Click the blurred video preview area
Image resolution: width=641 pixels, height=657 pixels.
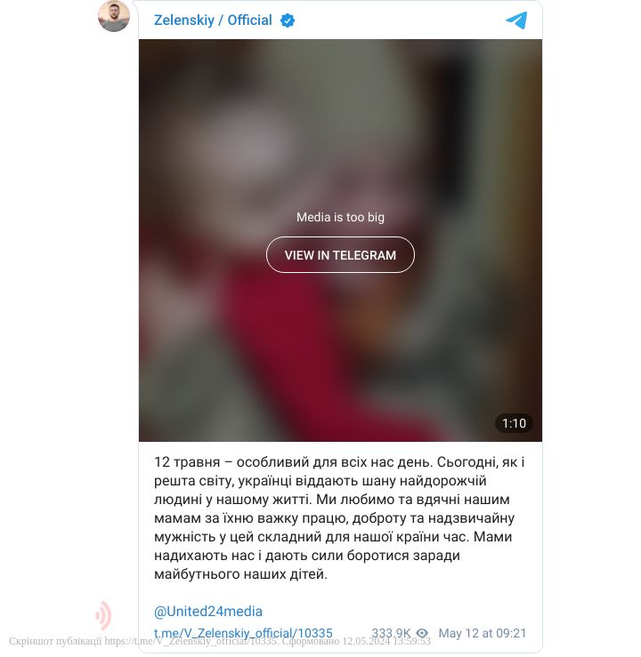340,240
